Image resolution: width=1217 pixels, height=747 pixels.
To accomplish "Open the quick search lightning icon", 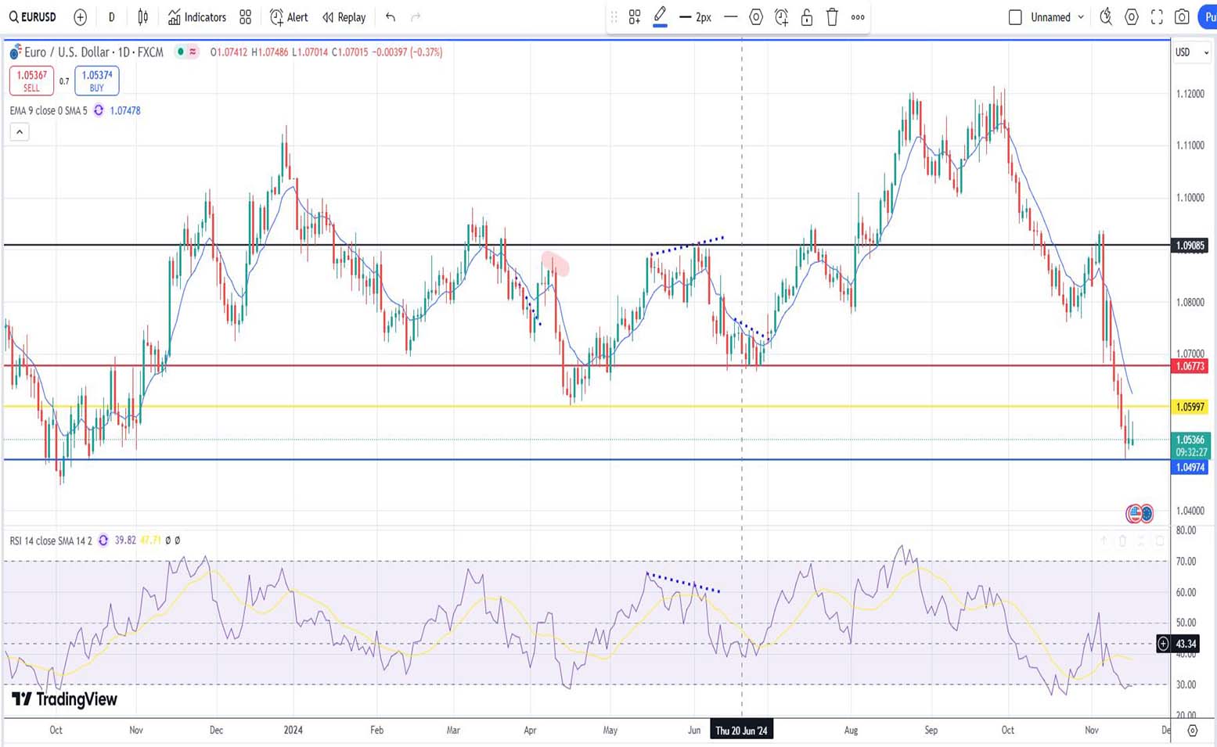I will 1105,17.
